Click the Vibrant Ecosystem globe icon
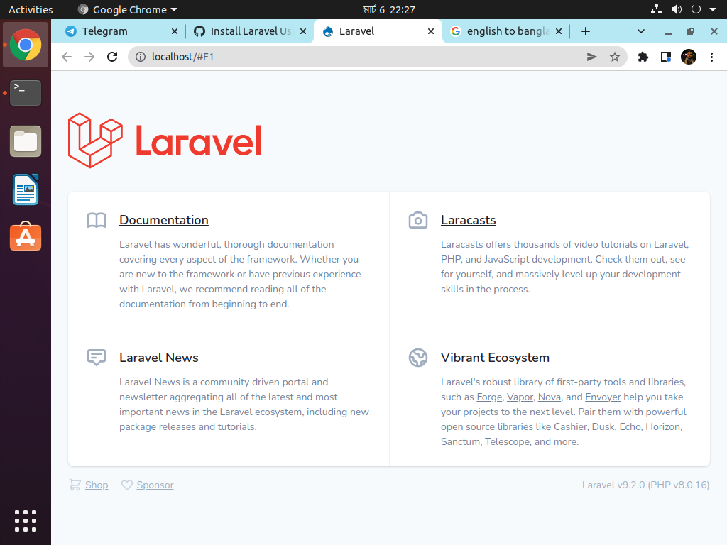 coord(417,358)
